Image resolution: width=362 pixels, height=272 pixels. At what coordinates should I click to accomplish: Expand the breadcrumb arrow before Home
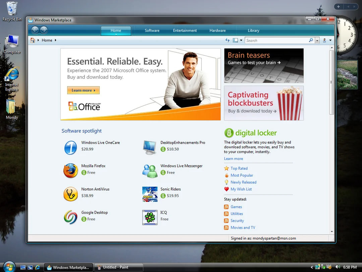pos(38,40)
